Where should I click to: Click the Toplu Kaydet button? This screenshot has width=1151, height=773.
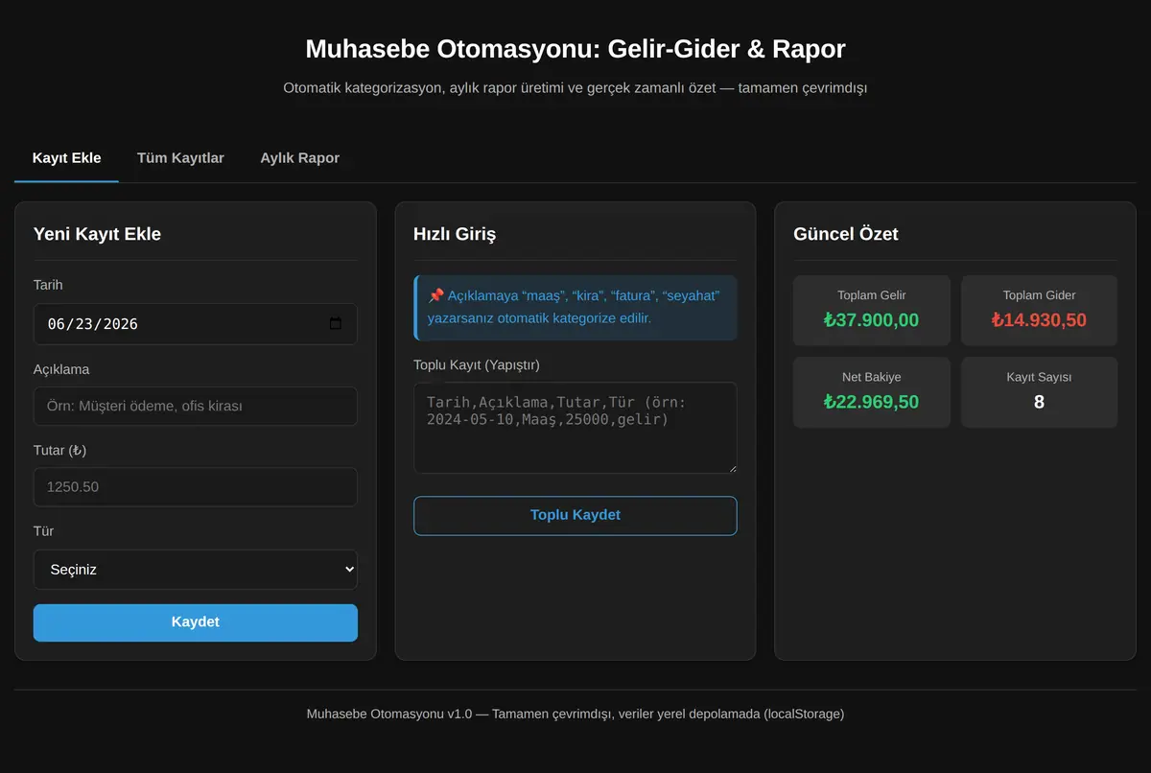pos(575,515)
